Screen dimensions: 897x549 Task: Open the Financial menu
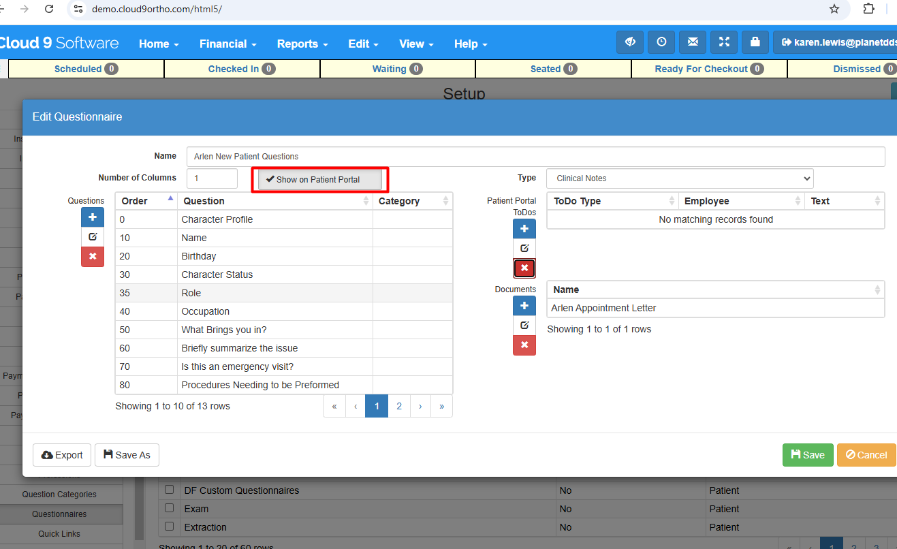pos(227,44)
